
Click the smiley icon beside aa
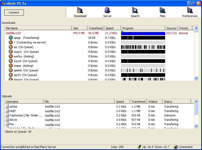point(11,47)
